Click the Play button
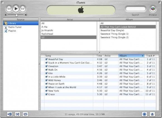This screenshot has height=118, width=162. coord(16,9)
